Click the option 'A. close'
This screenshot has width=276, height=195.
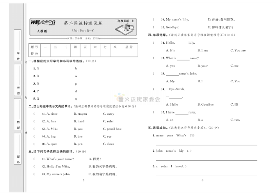point(52,114)
